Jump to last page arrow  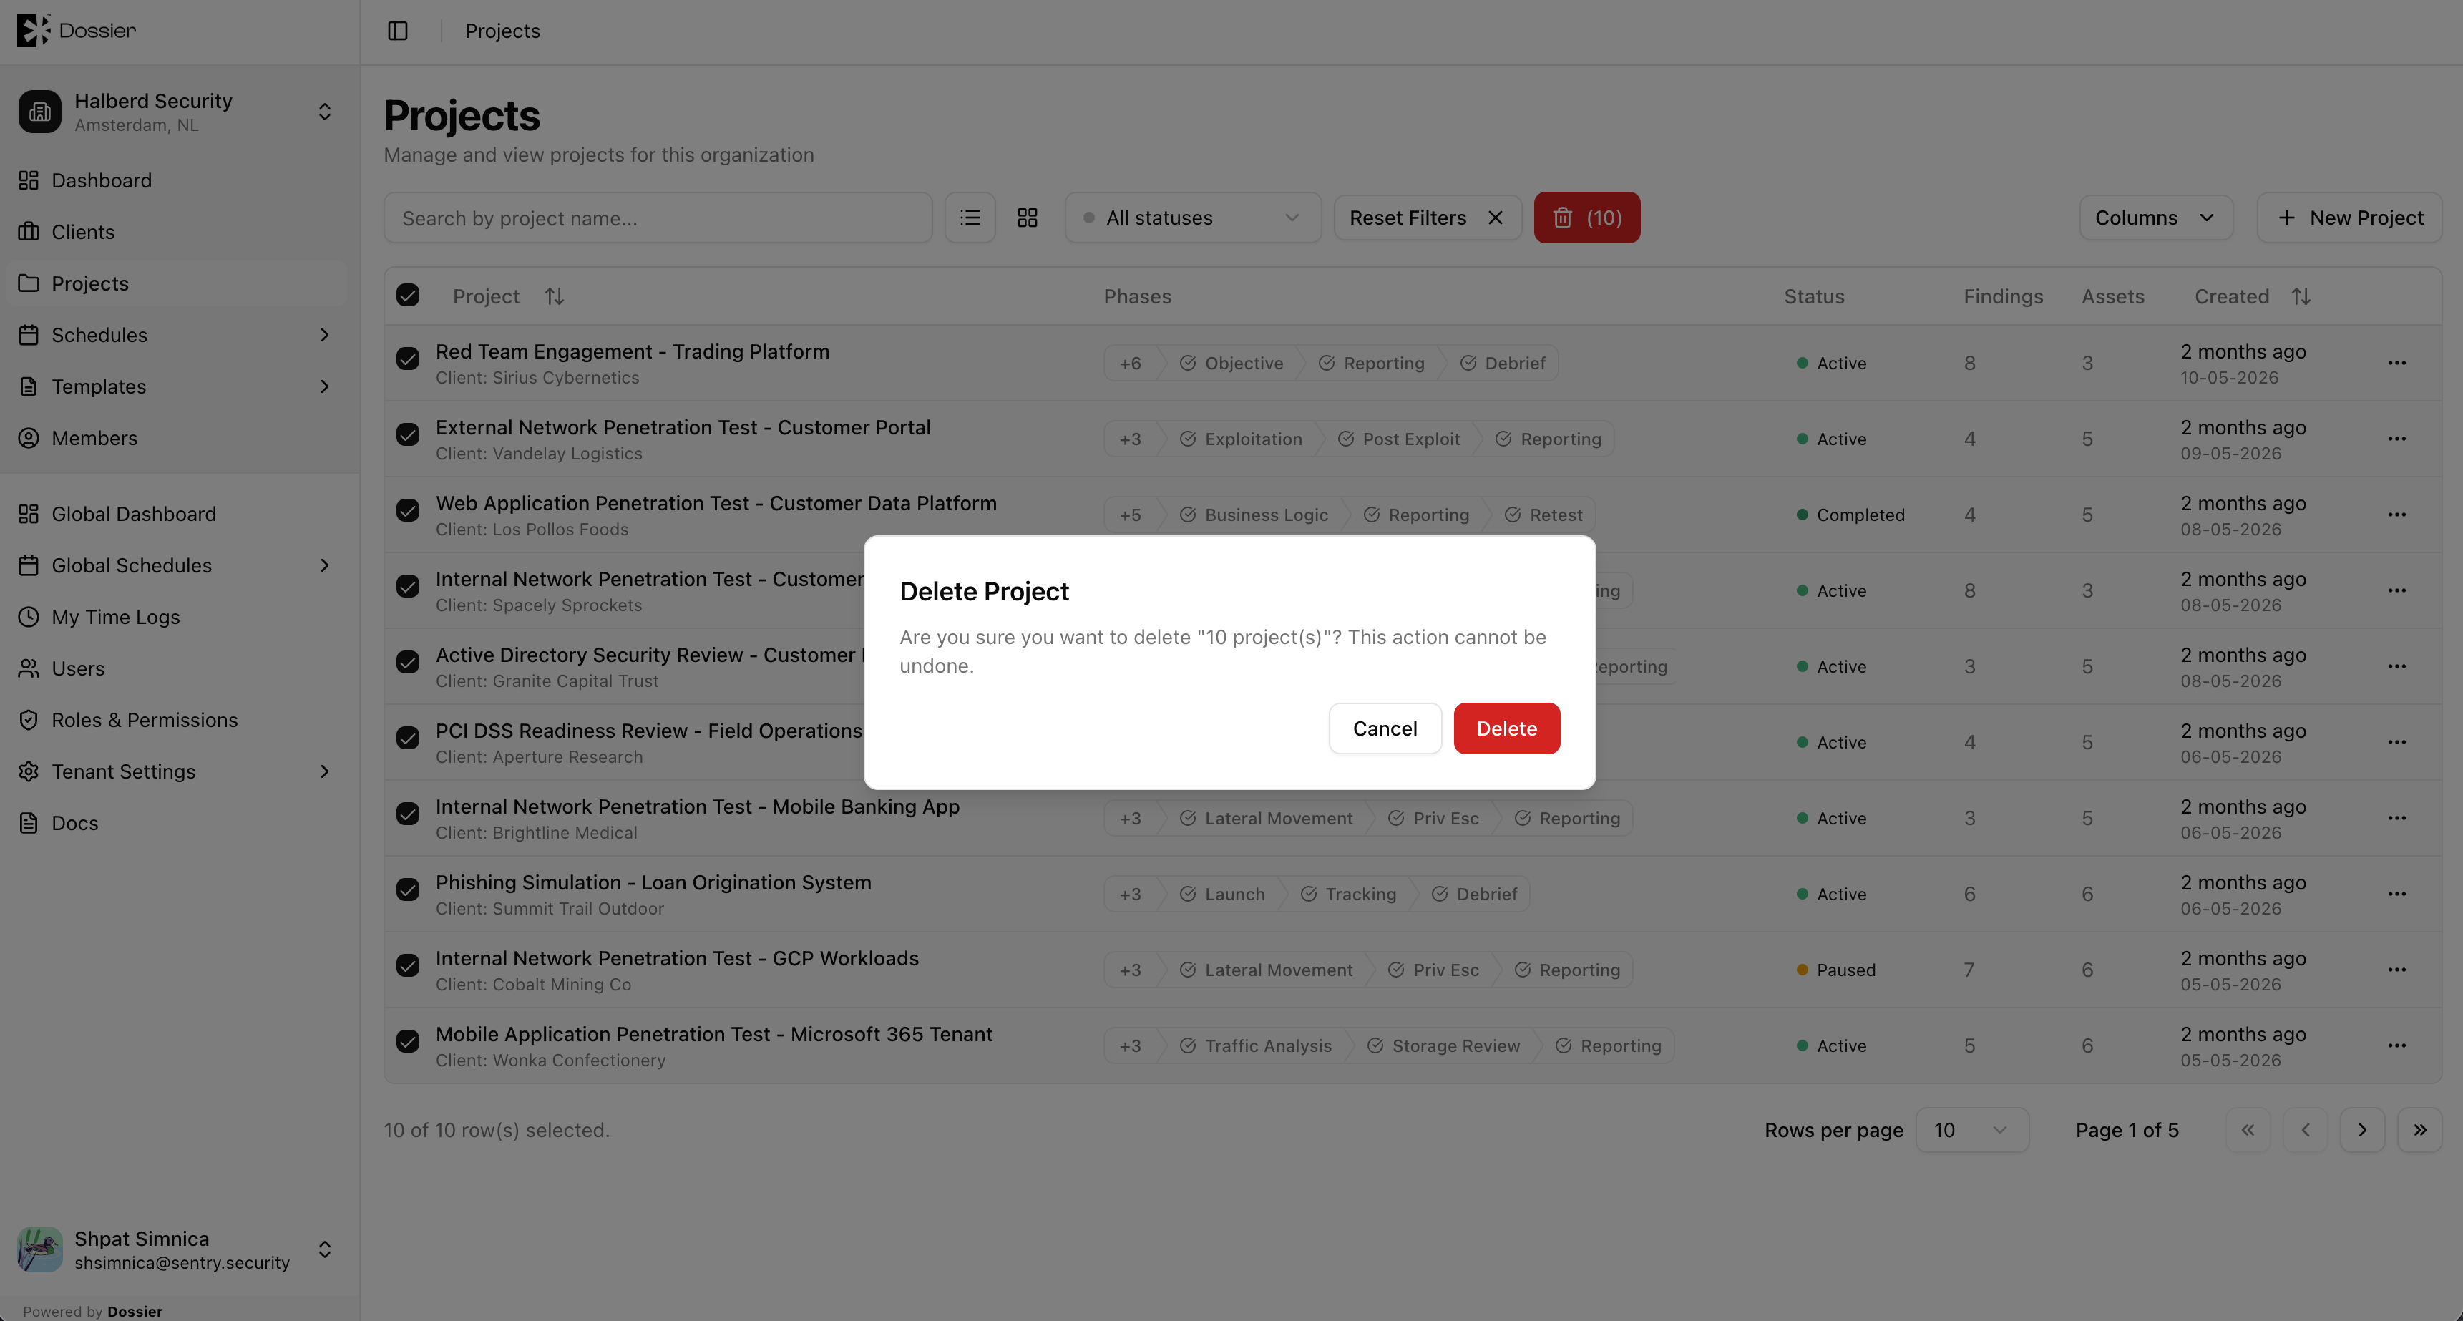click(x=2419, y=1130)
